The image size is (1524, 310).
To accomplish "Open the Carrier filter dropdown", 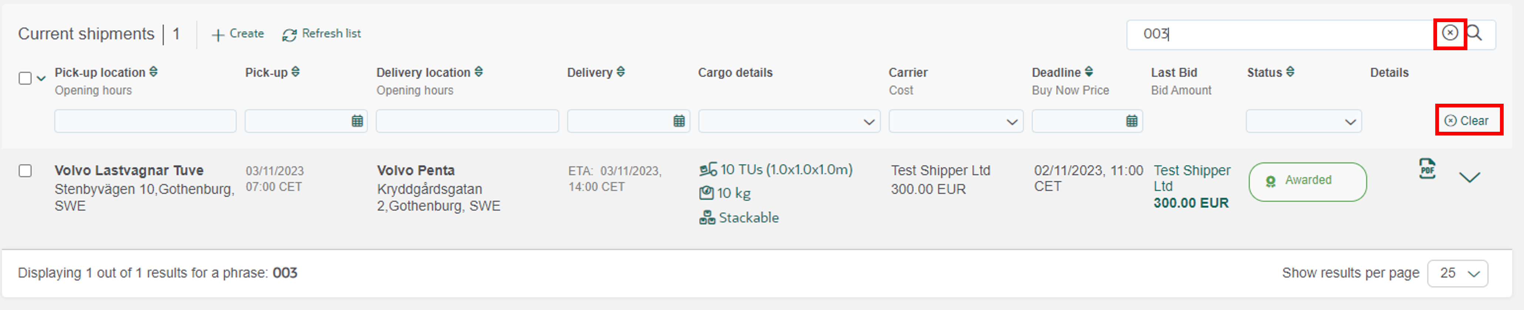I will coord(956,121).
